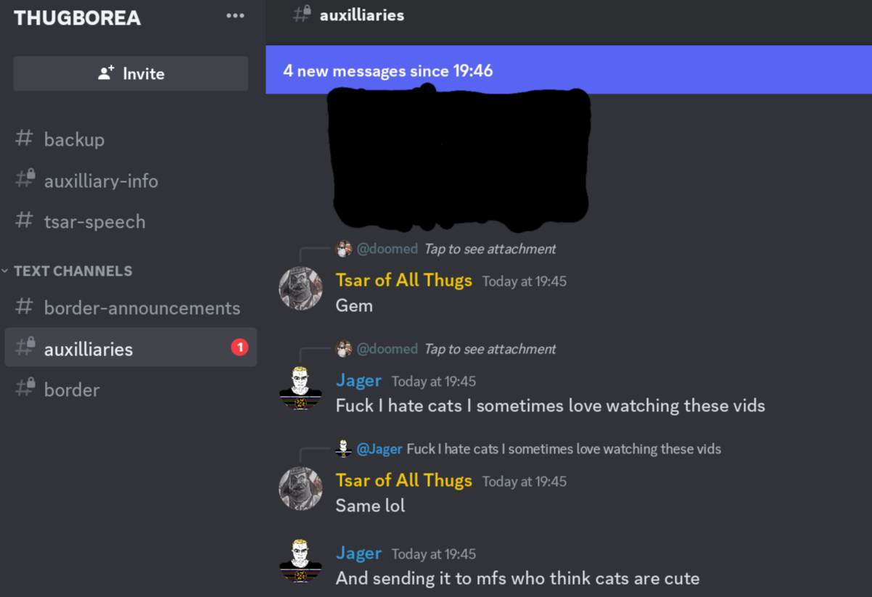Click red unread badge on auxilliaries channel
872x597 pixels.
click(239, 347)
